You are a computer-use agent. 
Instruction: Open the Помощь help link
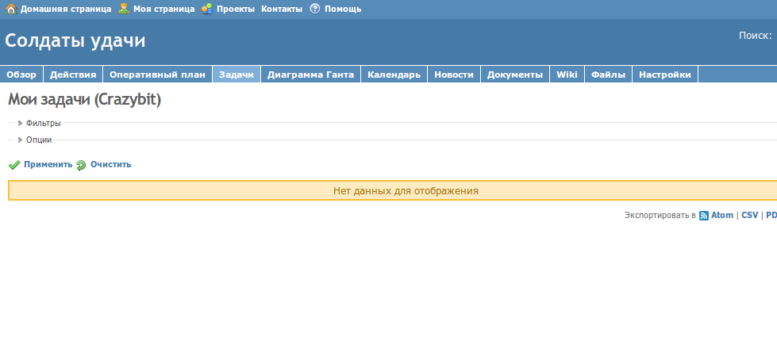click(343, 9)
